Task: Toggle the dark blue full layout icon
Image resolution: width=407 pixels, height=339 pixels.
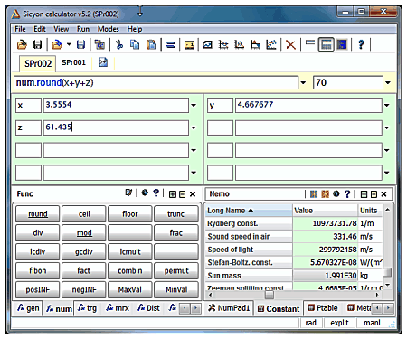Action: pos(342,45)
